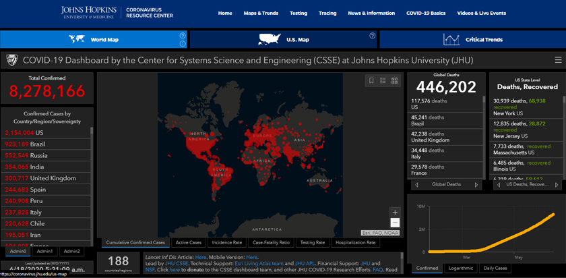Open the basemap gallery grid icon
Screen dimensions: 566x278
(x=395, y=81)
